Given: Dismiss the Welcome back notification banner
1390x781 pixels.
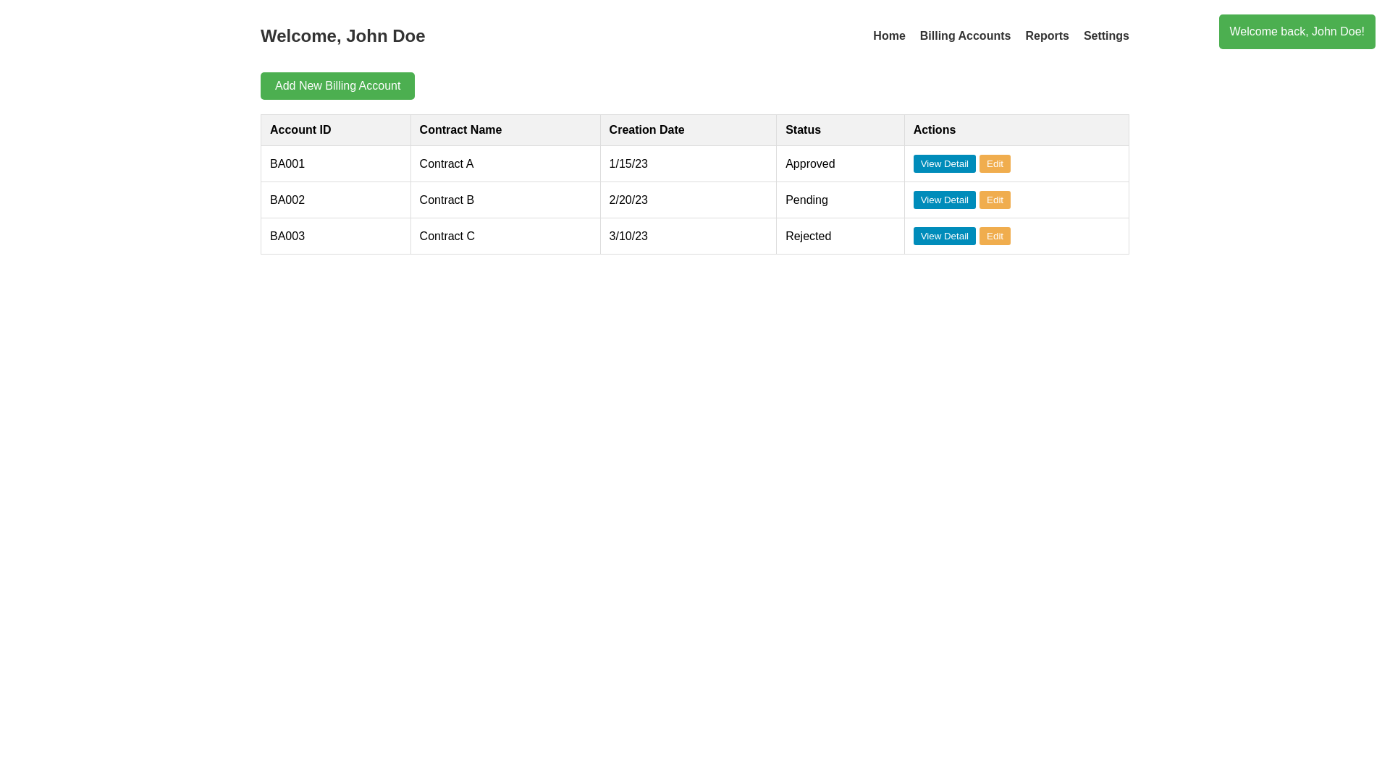Looking at the screenshot, I should click(x=1297, y=31).
